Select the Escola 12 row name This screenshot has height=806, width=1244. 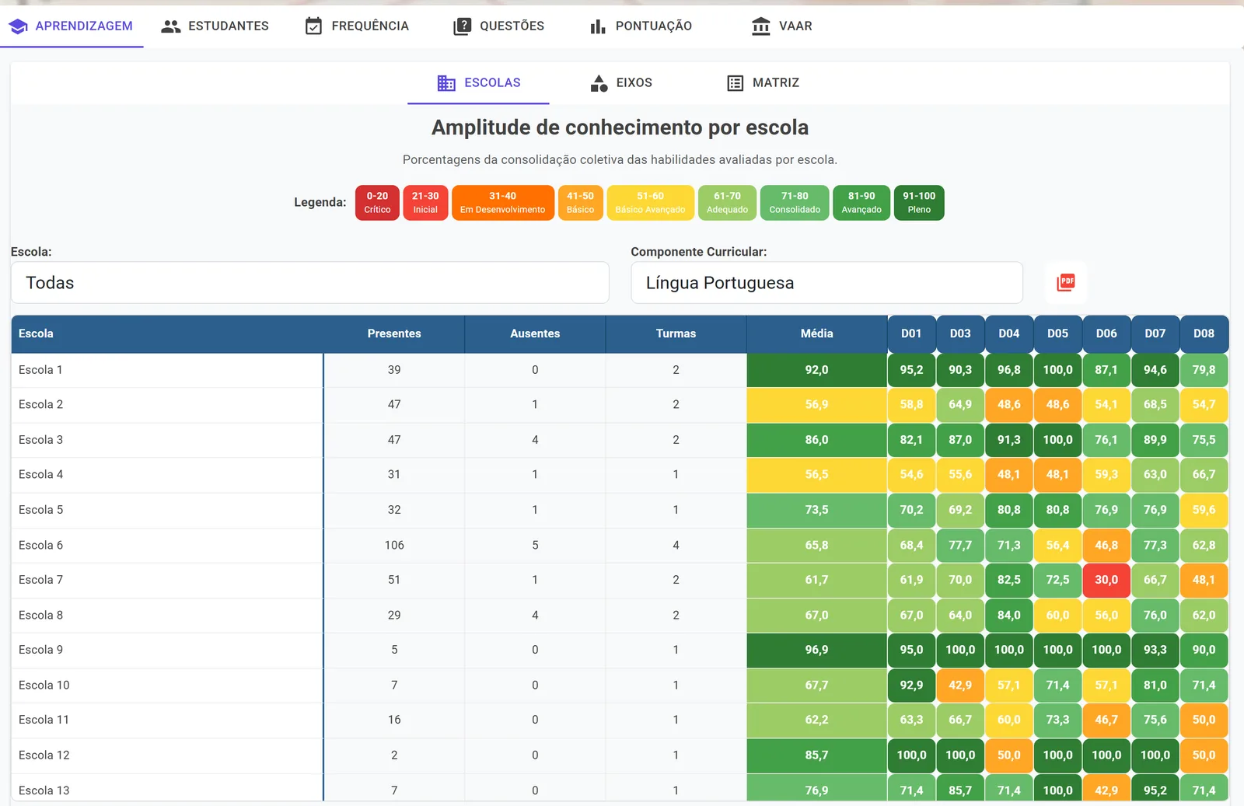[x=44, y=755]
